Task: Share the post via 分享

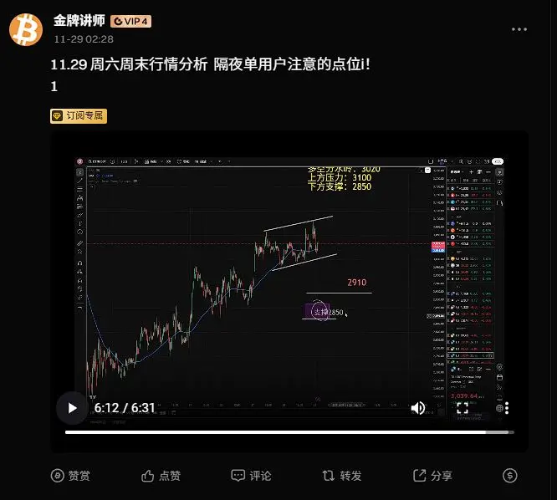Action: (x=432, y=476)
